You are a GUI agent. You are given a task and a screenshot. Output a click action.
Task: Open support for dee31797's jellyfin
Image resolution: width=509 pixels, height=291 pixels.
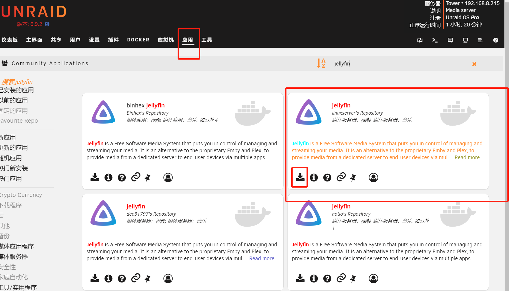click(x=122, y=278)
